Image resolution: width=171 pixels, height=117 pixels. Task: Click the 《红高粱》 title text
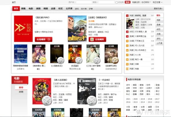coord(75,66)
